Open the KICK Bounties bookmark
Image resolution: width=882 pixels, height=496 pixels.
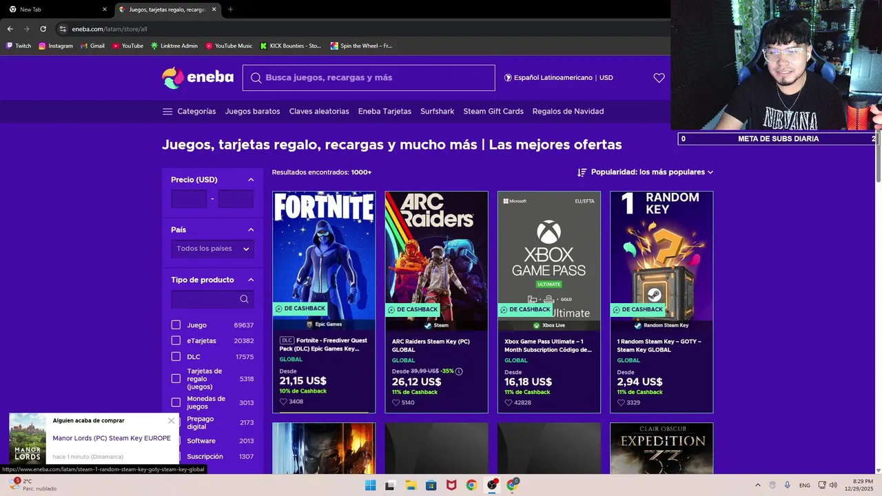click(x=291, y=46)
